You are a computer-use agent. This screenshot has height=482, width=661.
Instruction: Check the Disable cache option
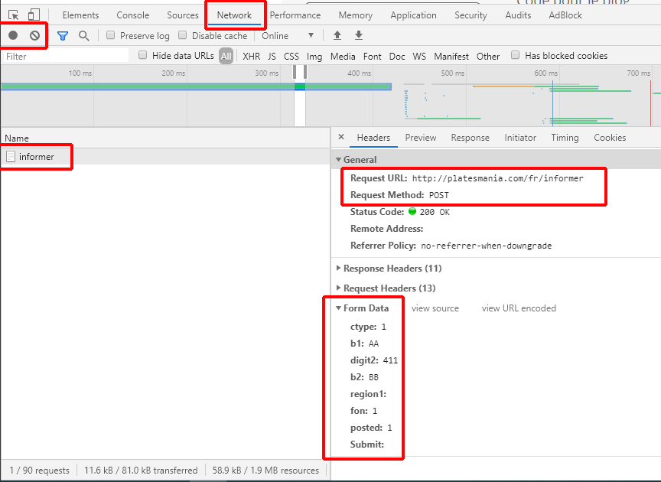click(183, 35)
